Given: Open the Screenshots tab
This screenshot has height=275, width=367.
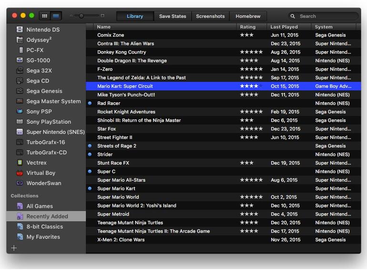Looking at the screenshot, I should [210, 16].
